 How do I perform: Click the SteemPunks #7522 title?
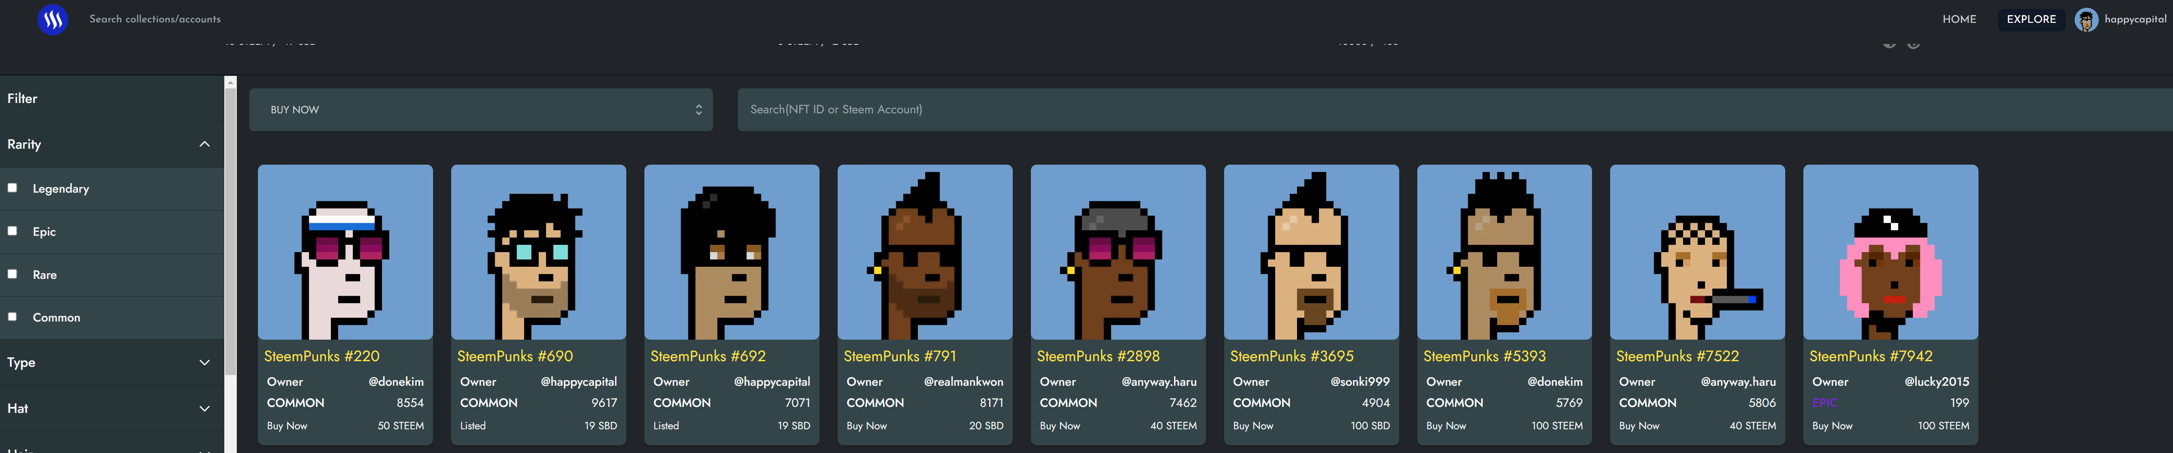tap(1678, 357)
